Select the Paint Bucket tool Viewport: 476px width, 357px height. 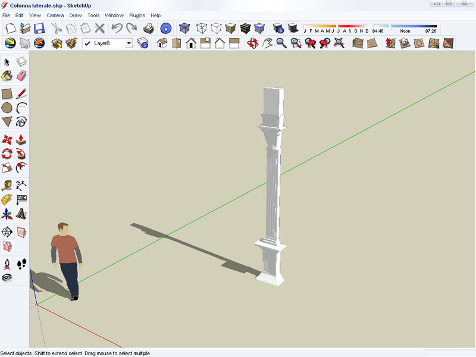coord(7,76)
